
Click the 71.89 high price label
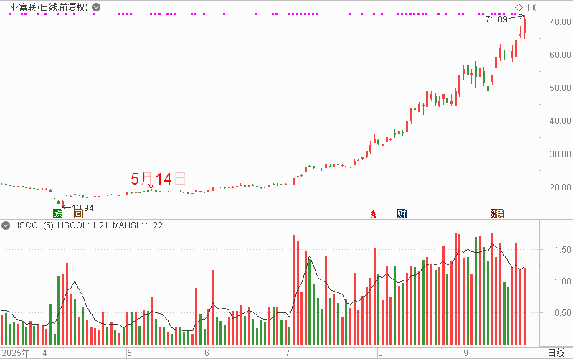(496, 19)
